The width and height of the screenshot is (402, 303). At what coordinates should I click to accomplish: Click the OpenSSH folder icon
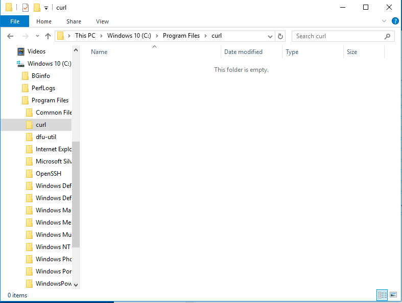pos(29,174)
